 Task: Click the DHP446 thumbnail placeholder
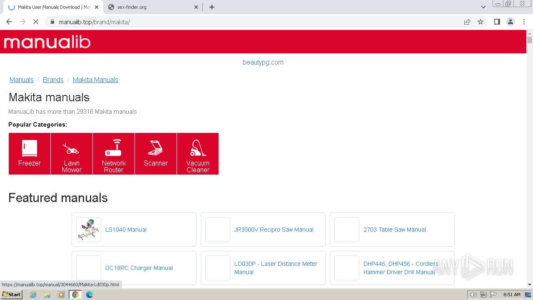(x=347, y=268)
